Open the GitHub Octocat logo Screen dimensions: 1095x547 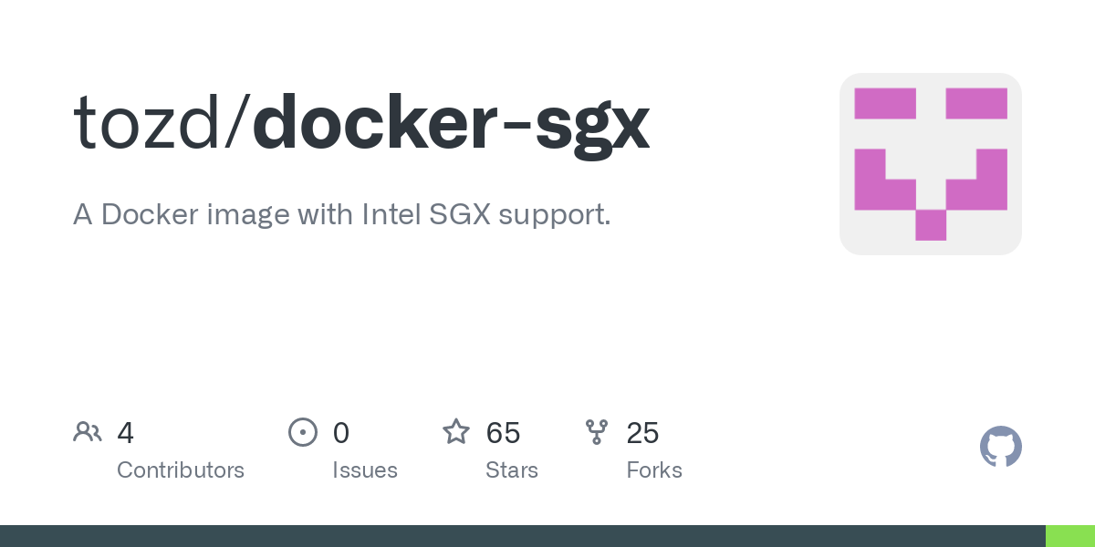tap(1001, 447)
